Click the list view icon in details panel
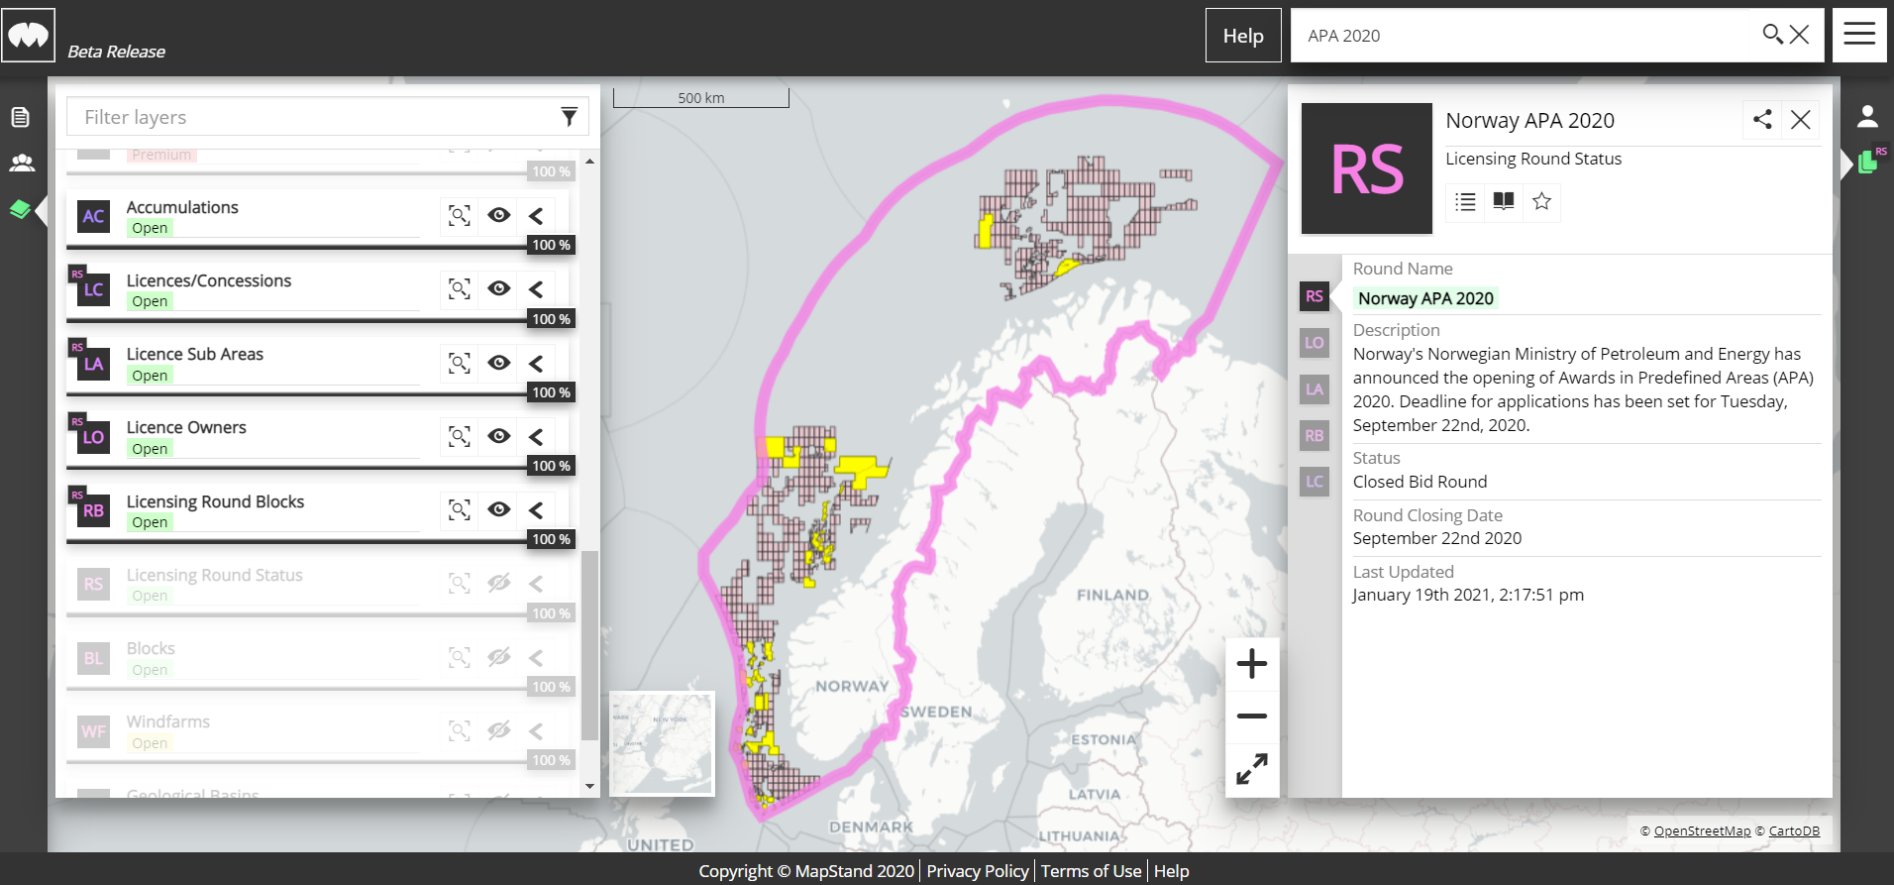 1465,202
